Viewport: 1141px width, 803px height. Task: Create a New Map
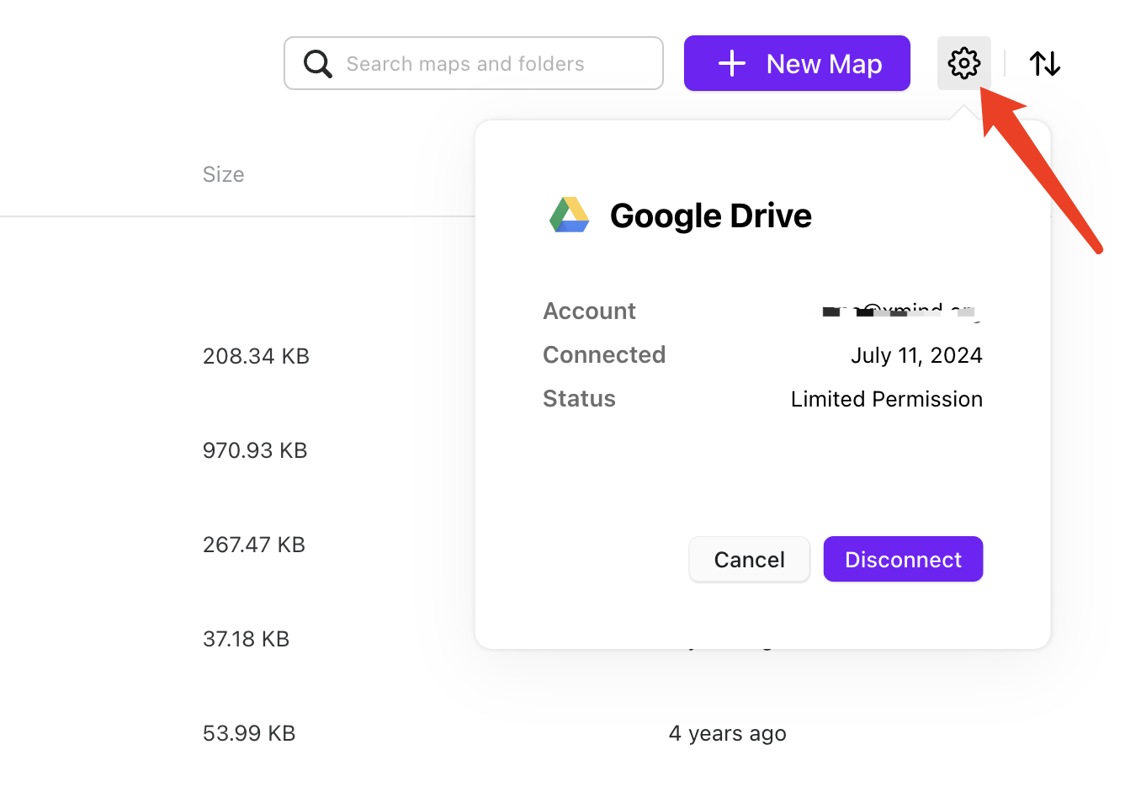coord(797,63)
